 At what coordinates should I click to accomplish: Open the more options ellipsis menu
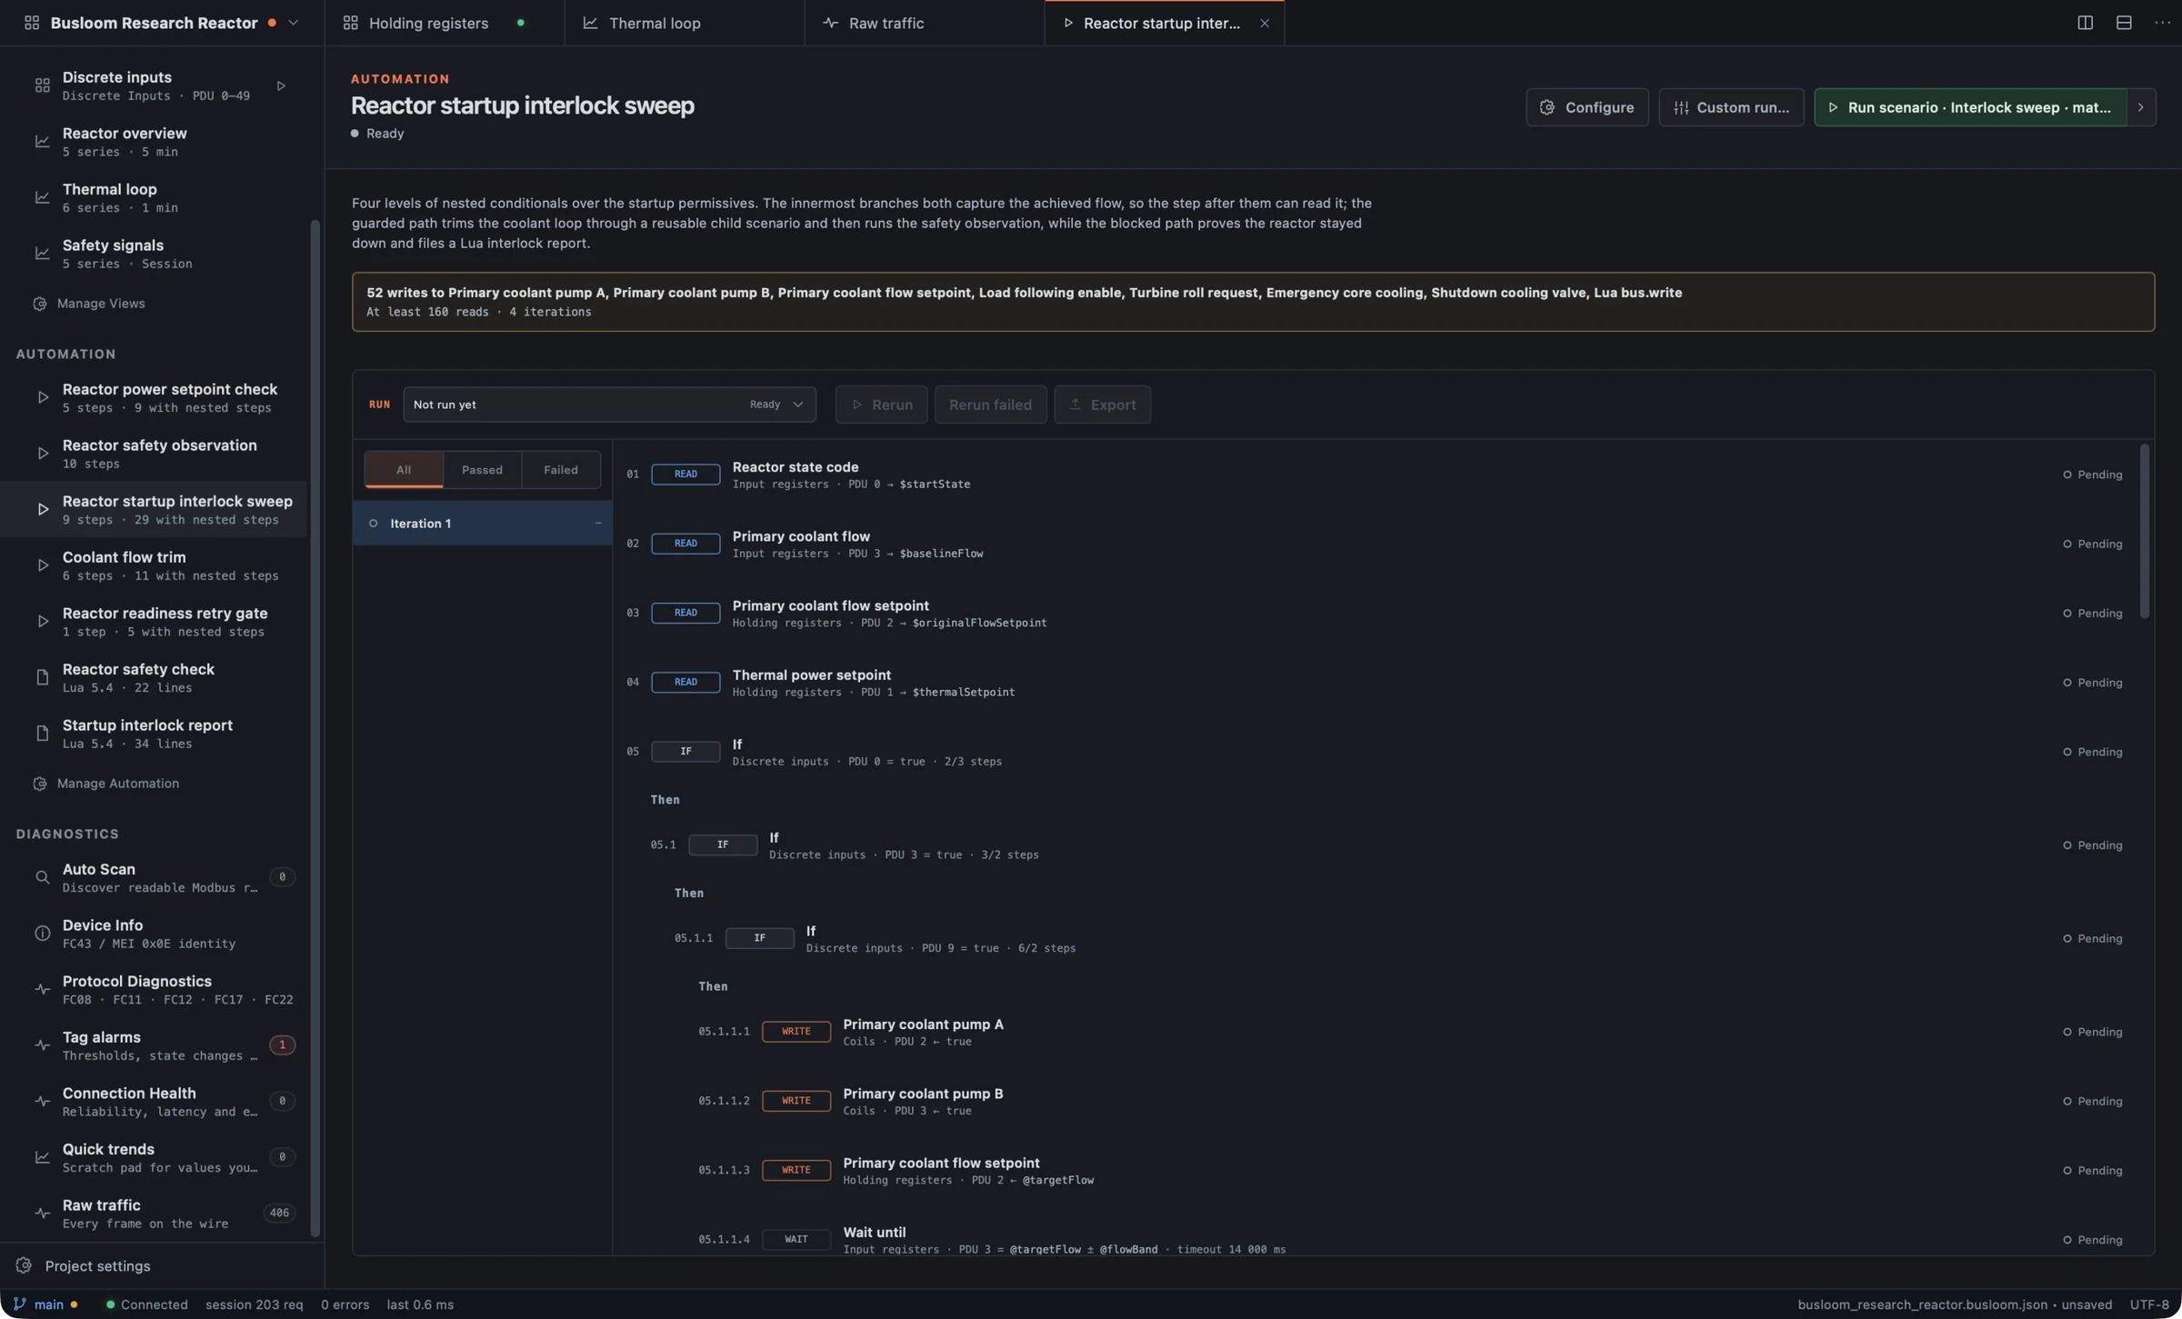pyautogui.click(x=2162, y=23)
